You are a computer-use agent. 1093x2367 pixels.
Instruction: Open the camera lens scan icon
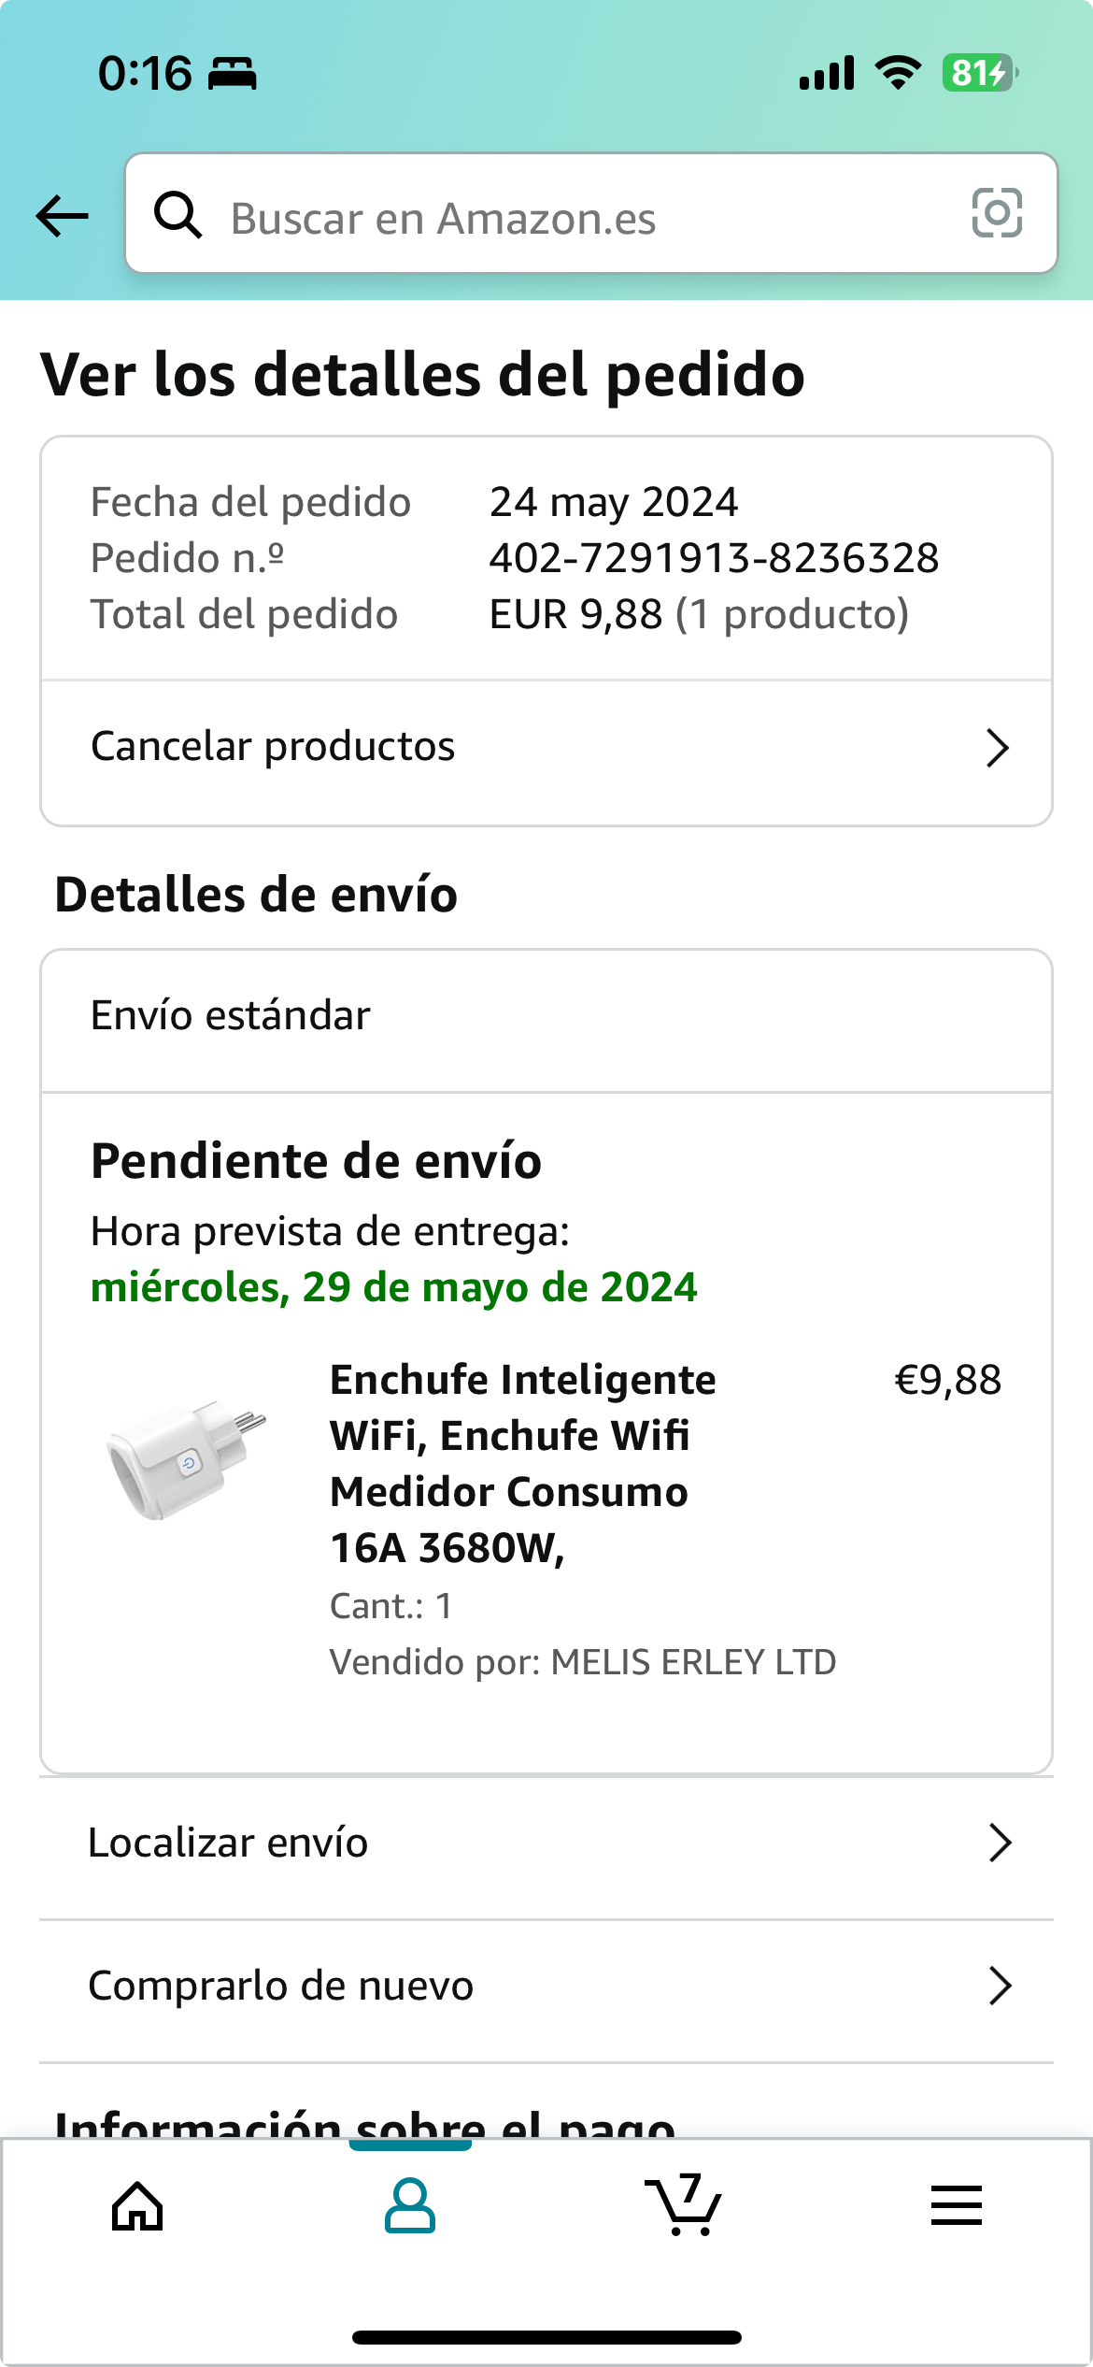[x=997, y=213]
